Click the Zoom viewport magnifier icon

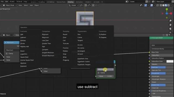(170, 21)
